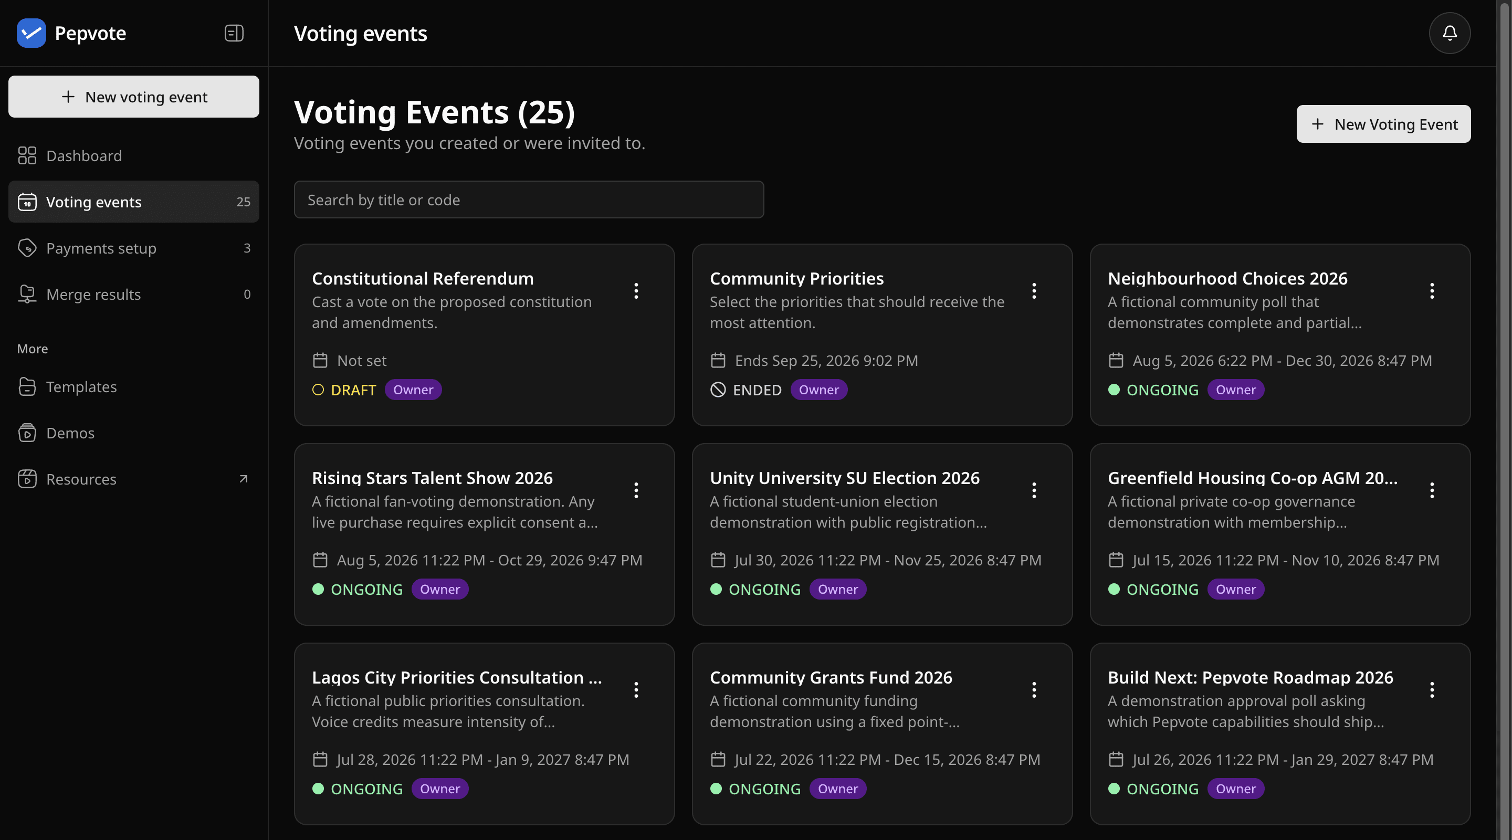Viewport: 1512px width, 840px height.
Task: Open options menu for Greenfield Housing Co-op AGM
Action: [x=1432, y=490]
